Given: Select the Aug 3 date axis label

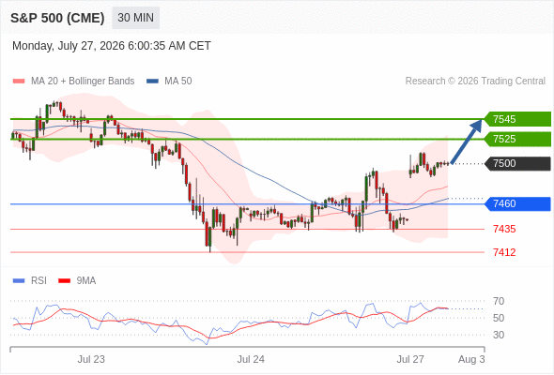Looking at the screenshot, I should pos(471,359).
